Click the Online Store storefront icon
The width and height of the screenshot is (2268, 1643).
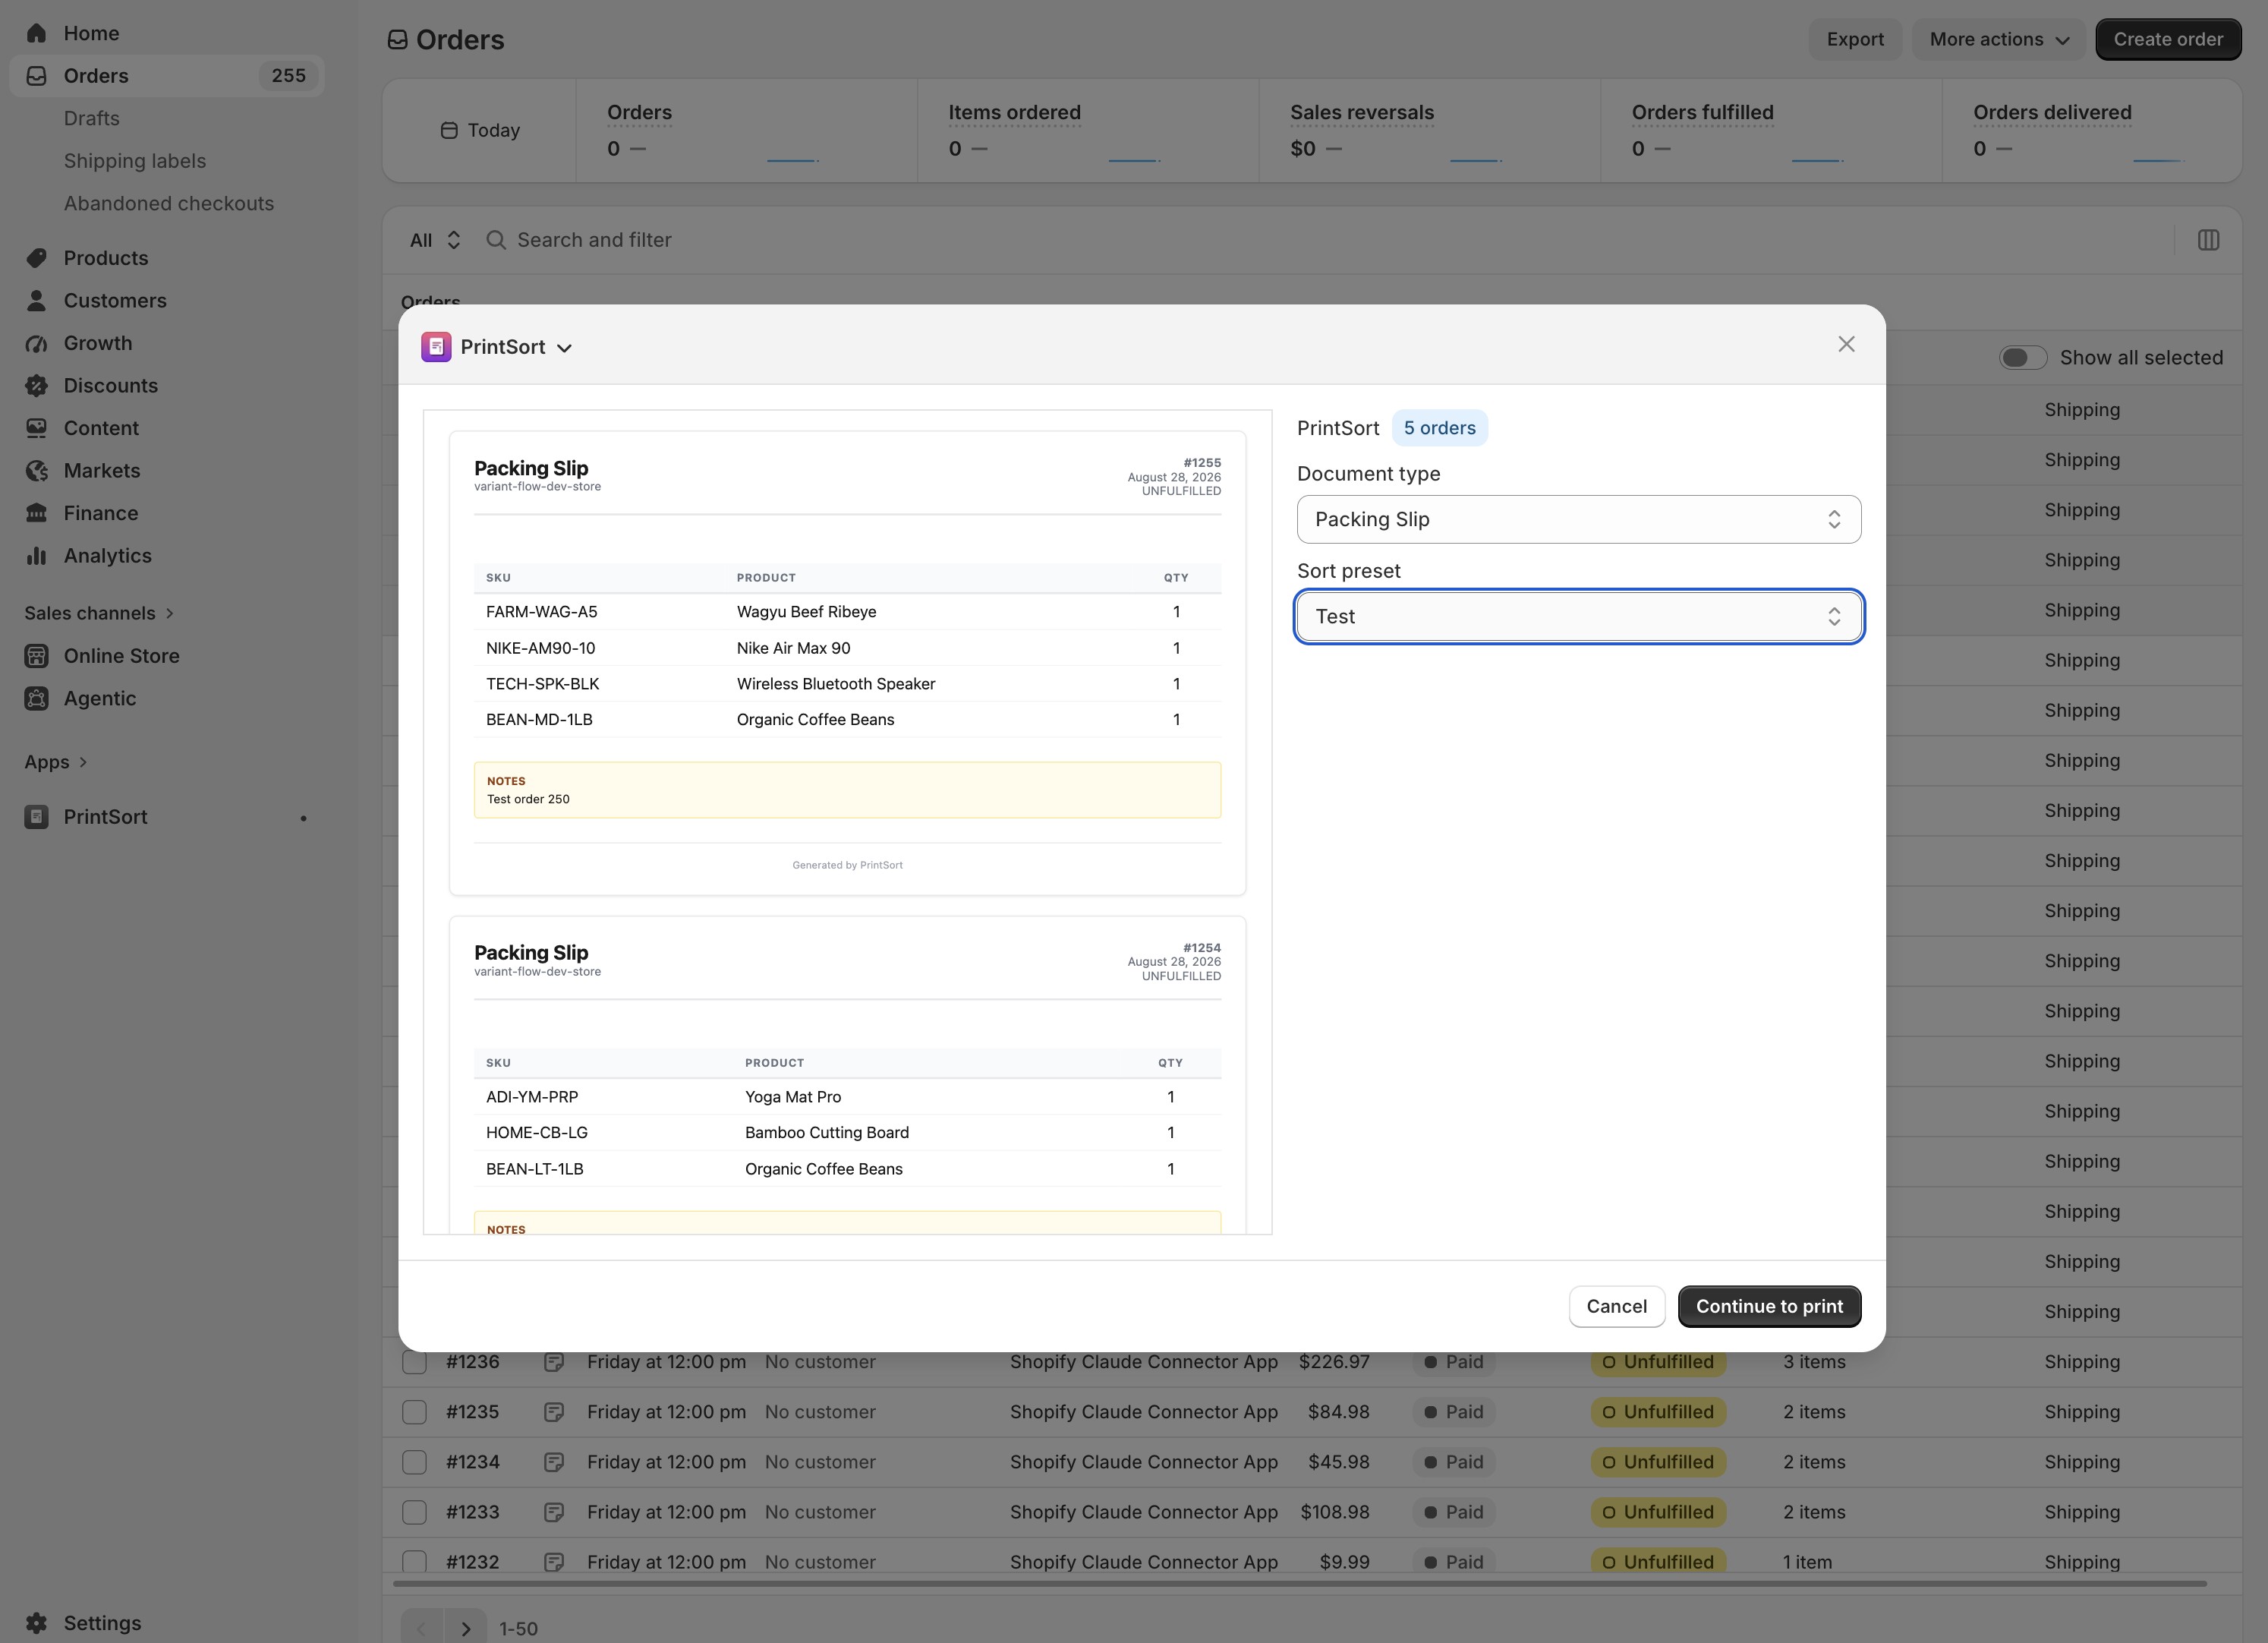coord(36,656)
